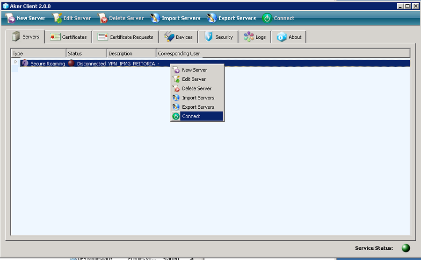Go to the Security tab
This screenshot has width=421, height=260.
[x=218, y=37]
